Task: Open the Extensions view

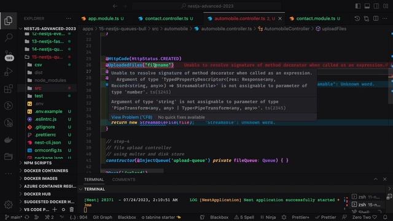Action: [8, 88]
